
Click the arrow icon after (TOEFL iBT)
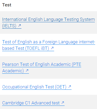(52, 48)
